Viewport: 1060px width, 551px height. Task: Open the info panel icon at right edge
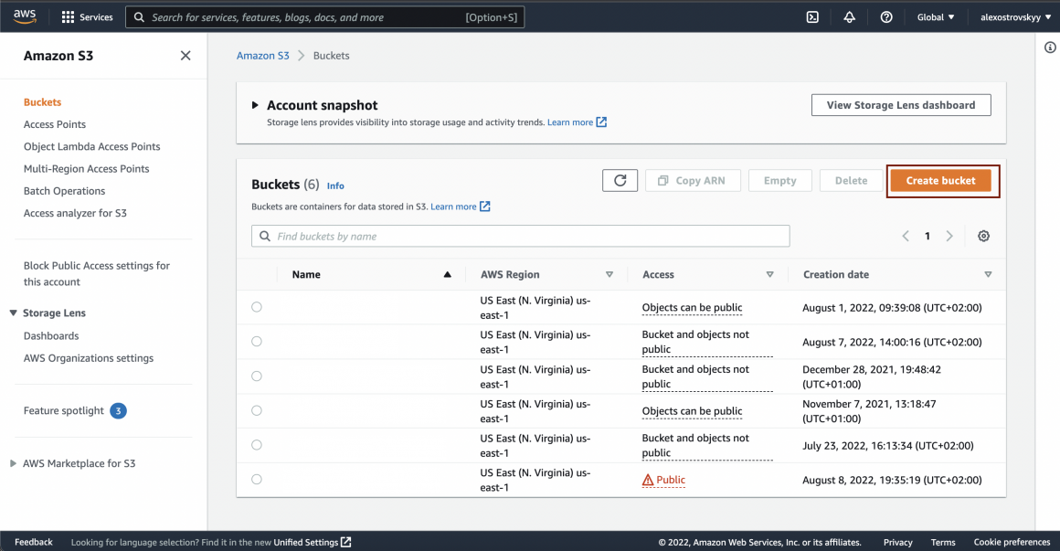tap(1050, 48)
